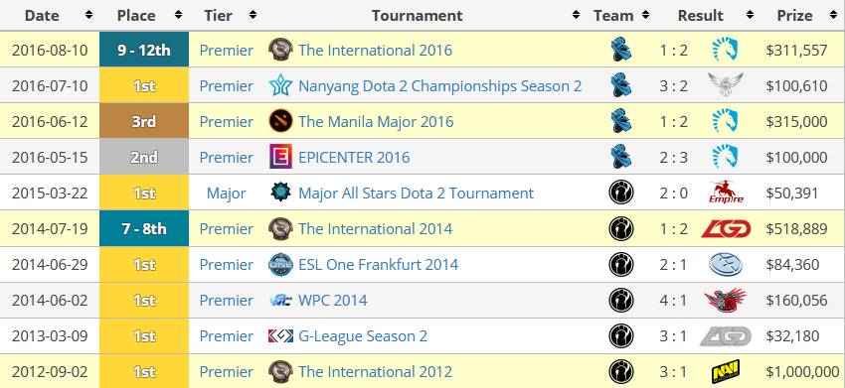Click EPICENTER 2016 tournament icon
This screenshot has height=388, width=845.
click(280, 157)
